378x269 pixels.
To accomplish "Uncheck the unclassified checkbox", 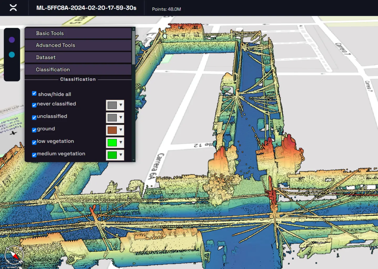I will 34,117.
